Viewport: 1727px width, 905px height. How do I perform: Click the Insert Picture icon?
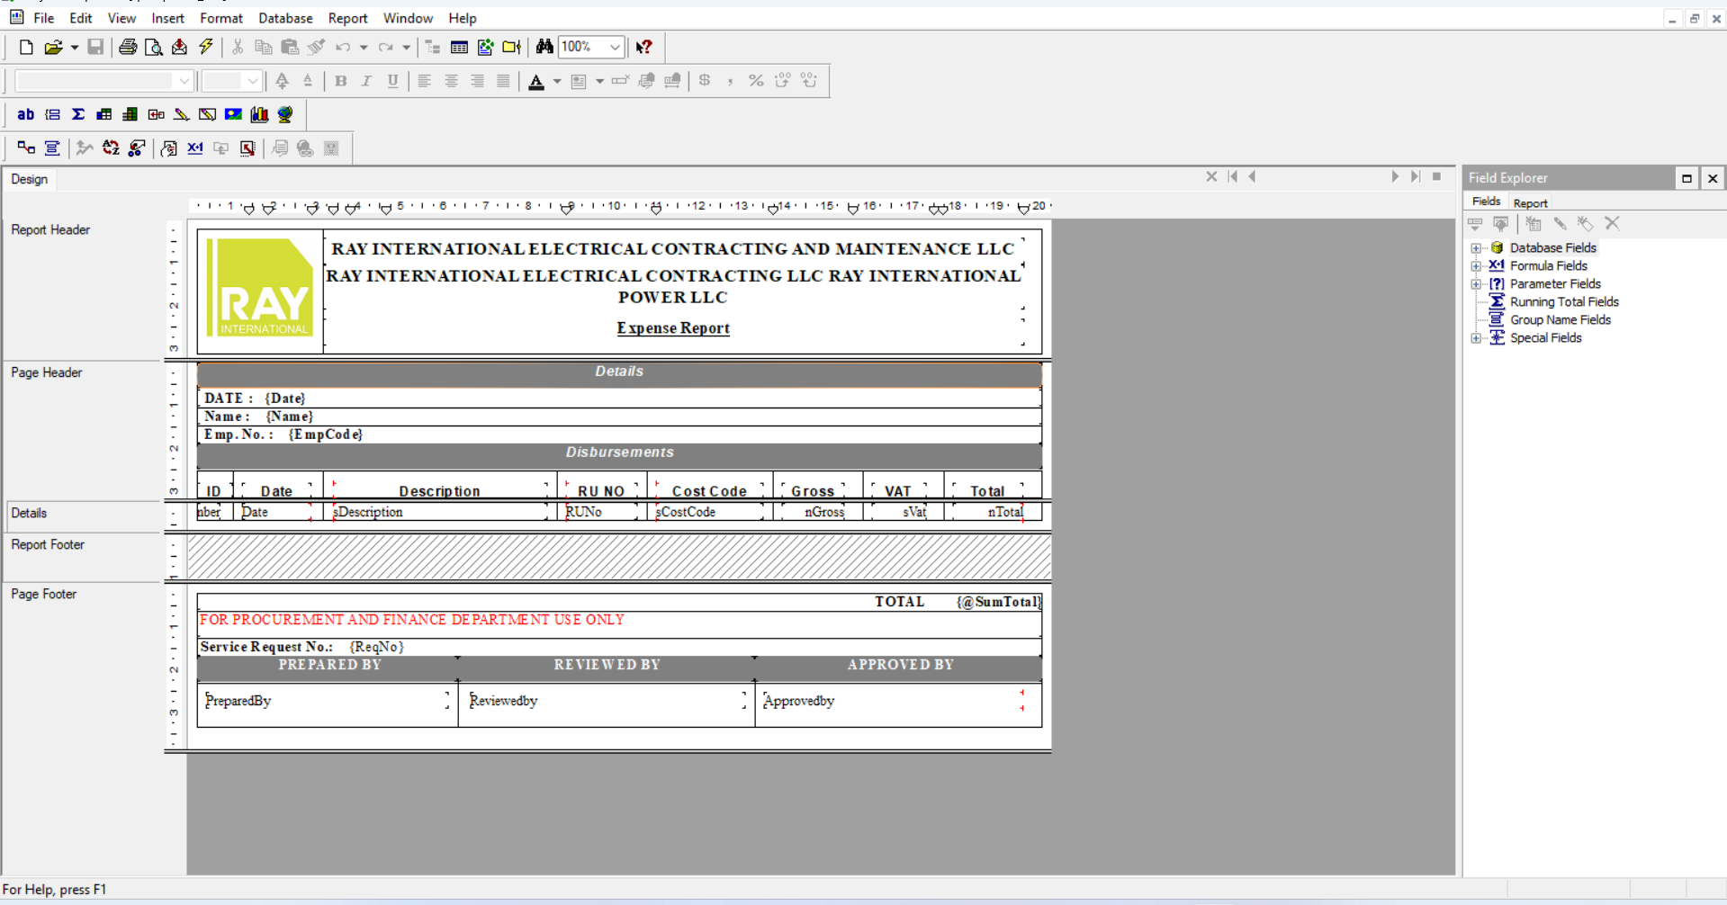click(233, 114)
